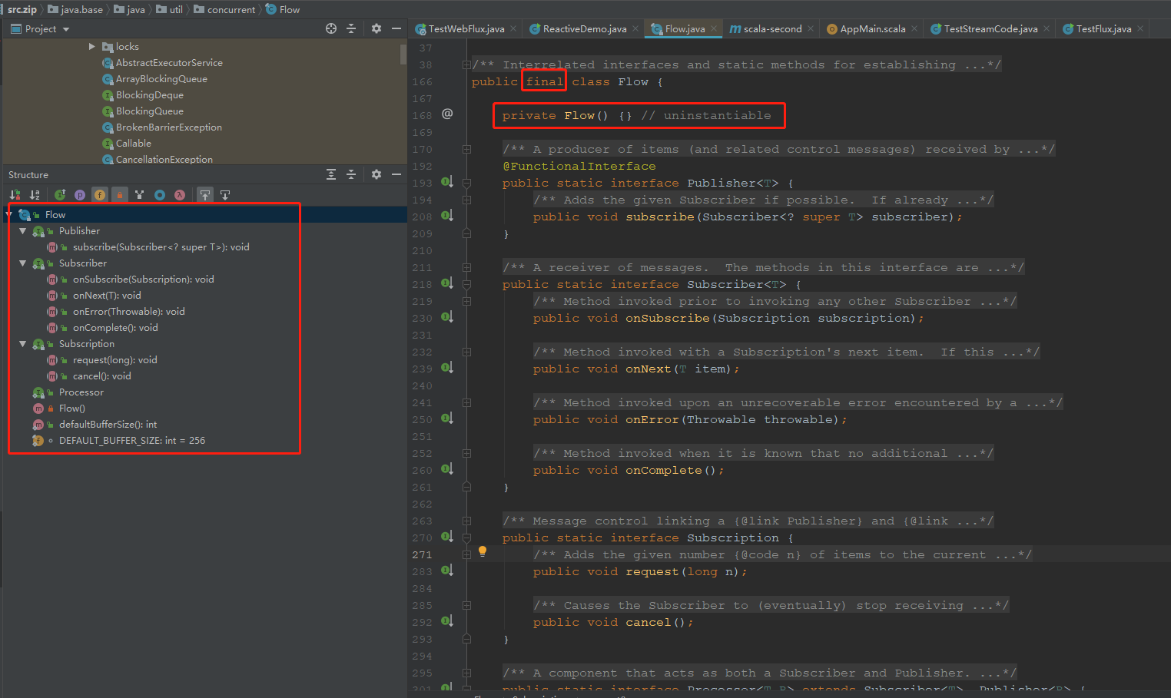This screenshot has height=698, width=1171.
Task: Collapse all in the Project panel
Action: pyautogui.click(x=351, y=28)
